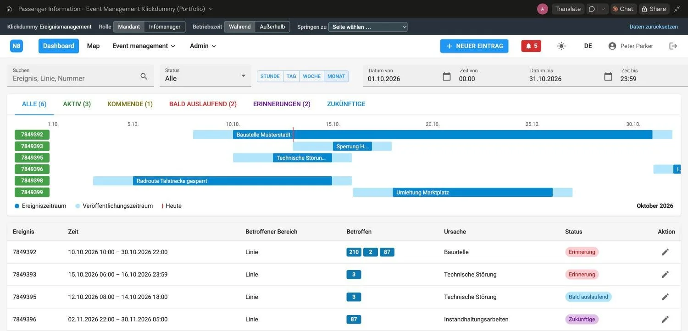Switch the language with DE button
The width and height of the screenshot is (688, 331).
pyautogui.click(x=588, y=46)
